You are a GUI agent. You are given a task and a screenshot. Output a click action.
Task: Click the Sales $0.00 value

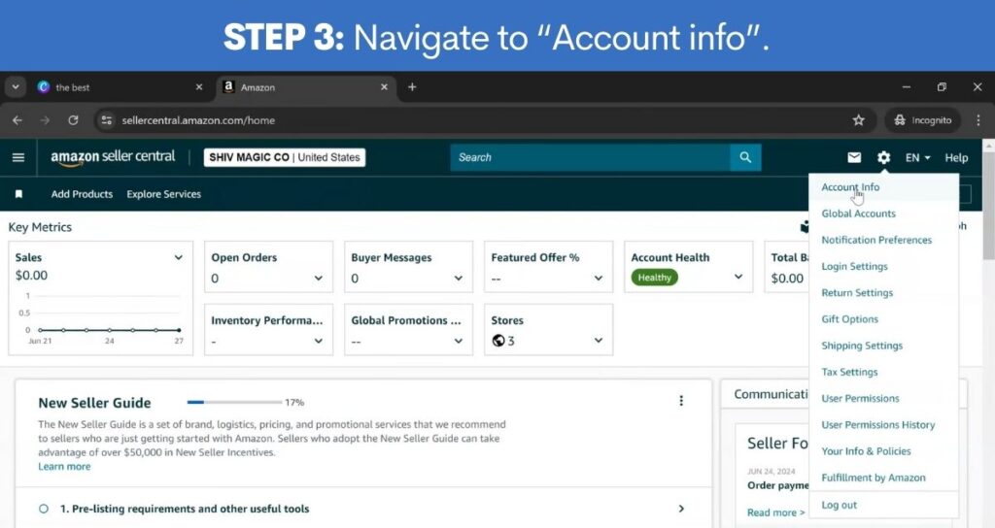31,275
